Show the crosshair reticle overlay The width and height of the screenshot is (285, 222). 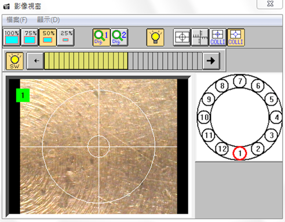[x=182, y=37]
